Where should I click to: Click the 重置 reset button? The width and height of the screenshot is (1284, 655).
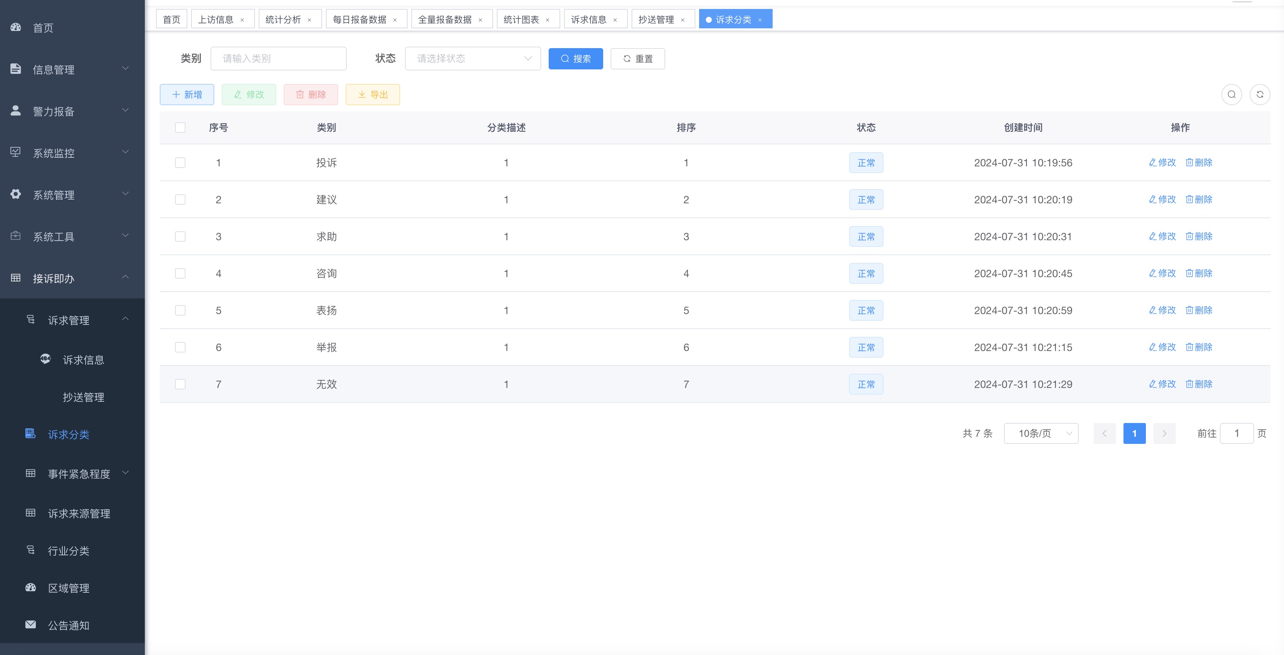pos(638,59)
